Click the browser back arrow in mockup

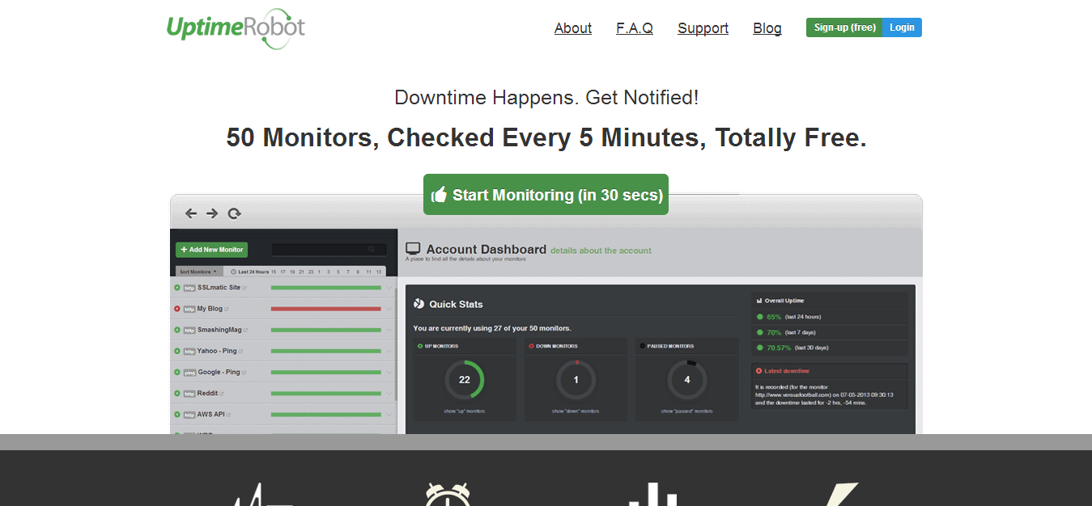point(191,213)
